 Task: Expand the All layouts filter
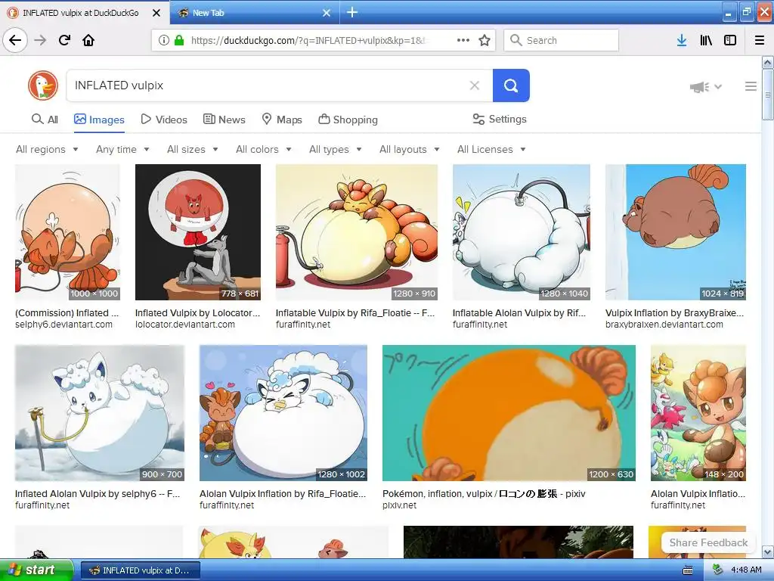pos(409,149)
